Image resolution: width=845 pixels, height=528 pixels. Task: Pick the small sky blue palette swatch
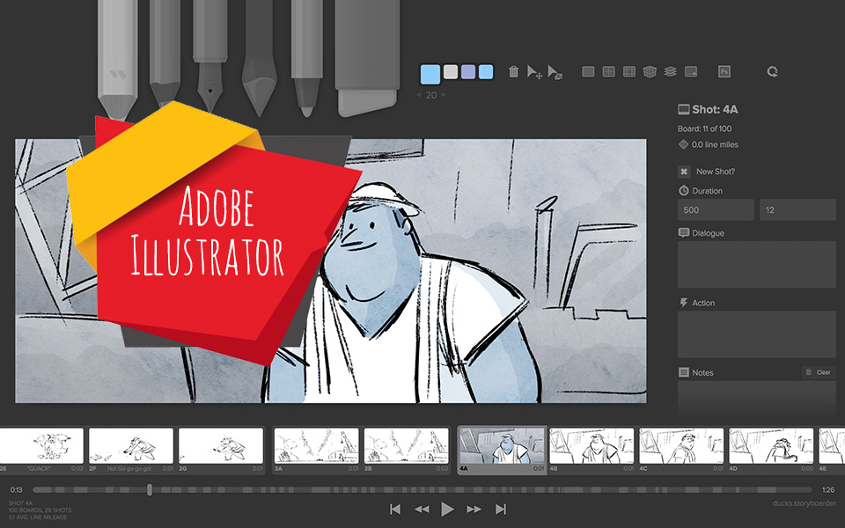486,71
